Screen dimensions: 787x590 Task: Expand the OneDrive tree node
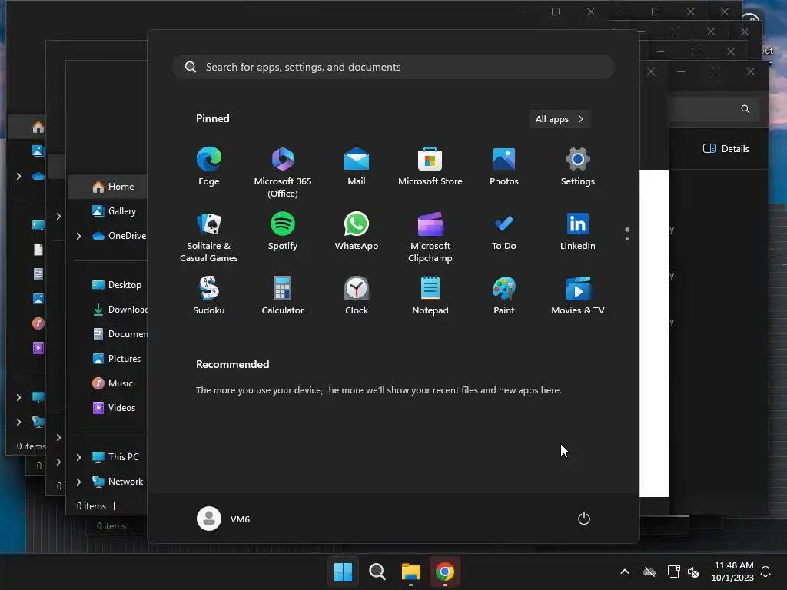pos(79,236)
